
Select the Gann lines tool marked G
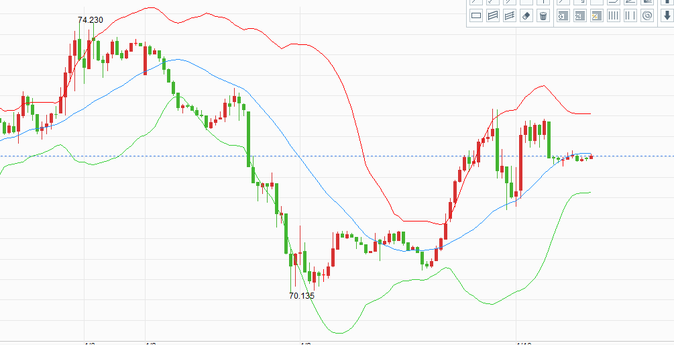pos(563,16)
